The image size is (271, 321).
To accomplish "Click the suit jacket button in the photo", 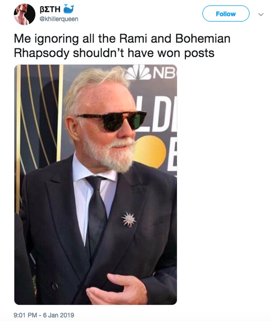I will point(55,286).
